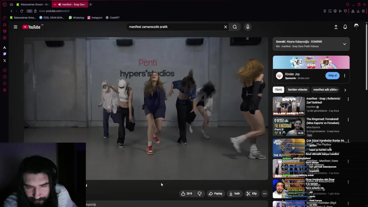Viewport: 368px width, 207px height.
Task: Open options for manifest - Snap Rollerimizi video
Action: [348, 99]
